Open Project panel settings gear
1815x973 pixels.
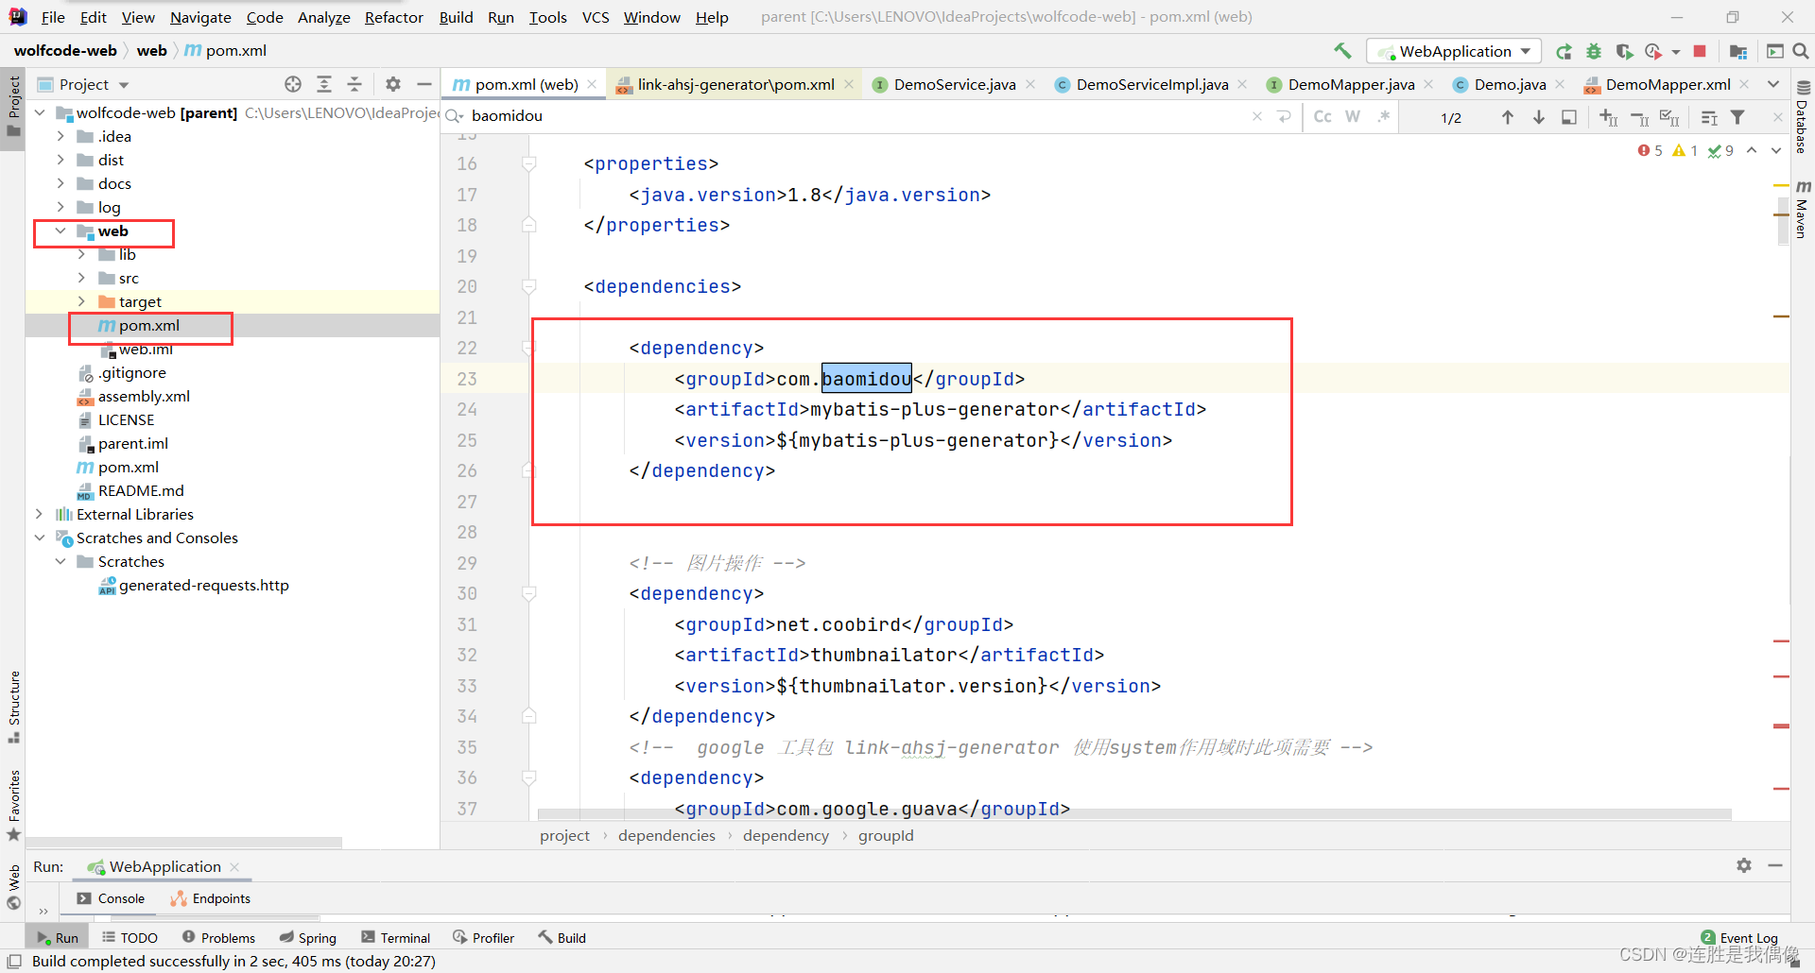(393, 84)
